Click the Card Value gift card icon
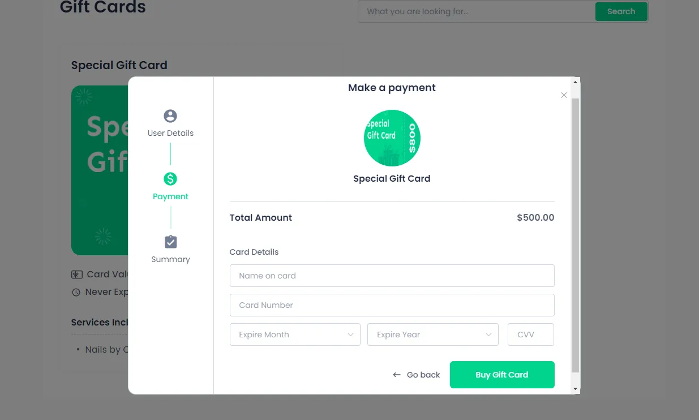 [77, 275]
